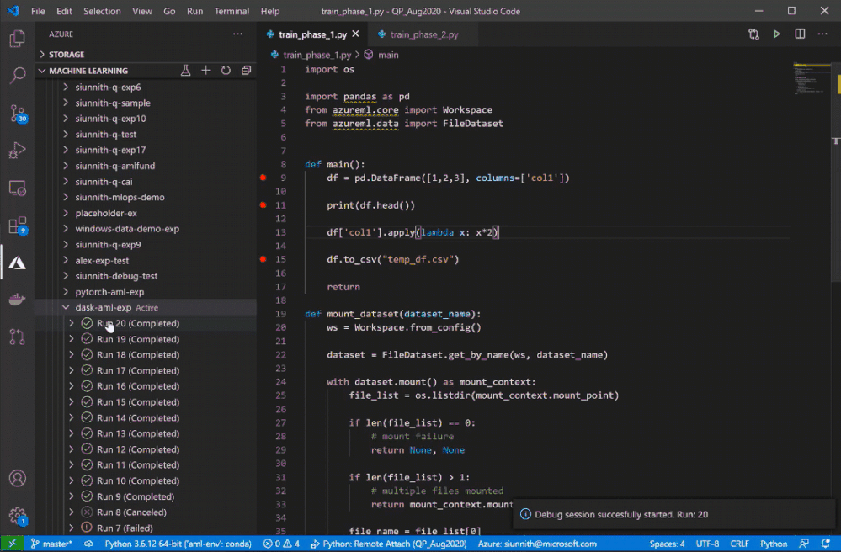The width and height of the screenshot is (841, 552).
Task: Open errors and warnings count in status bar
Action: point(281,544)
